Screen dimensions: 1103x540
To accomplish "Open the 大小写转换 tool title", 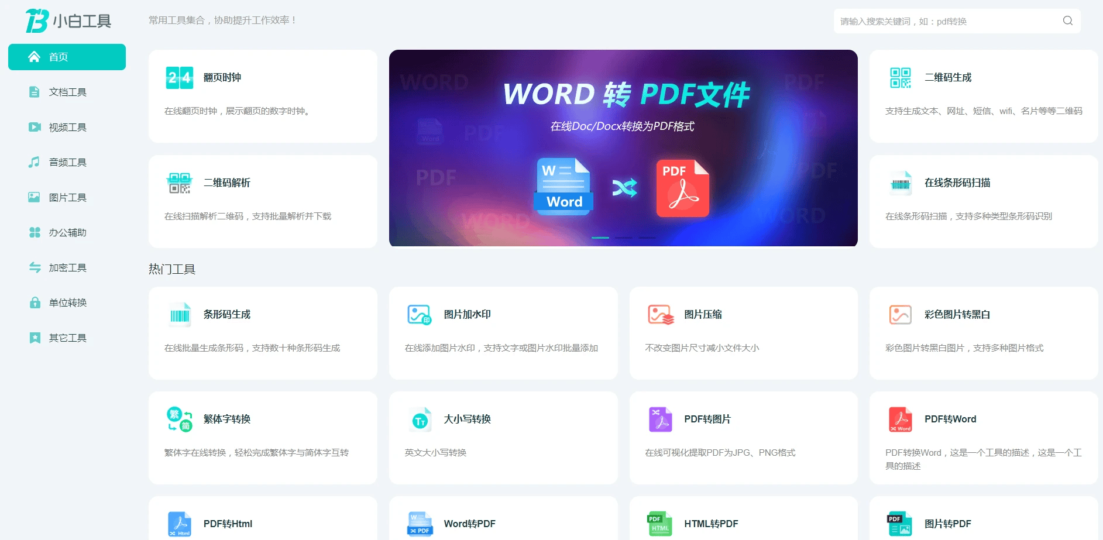I will point(468,419).
